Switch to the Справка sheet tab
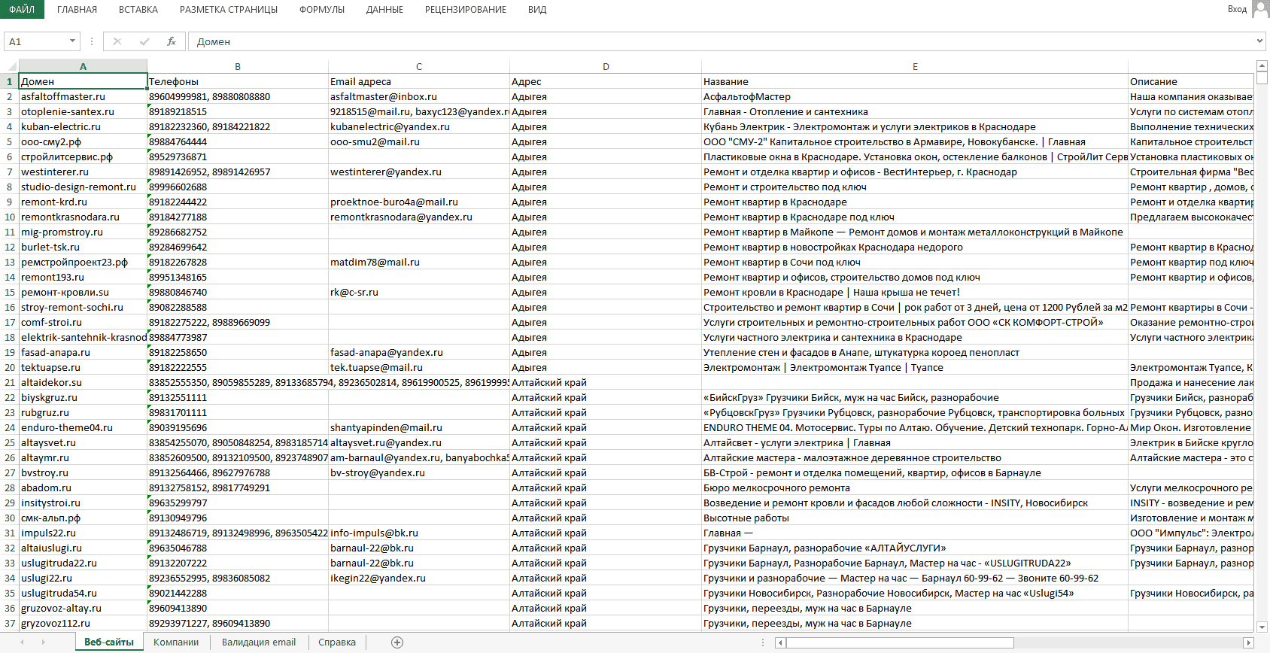Screen dimensions: 1270x653 point(337,642)
